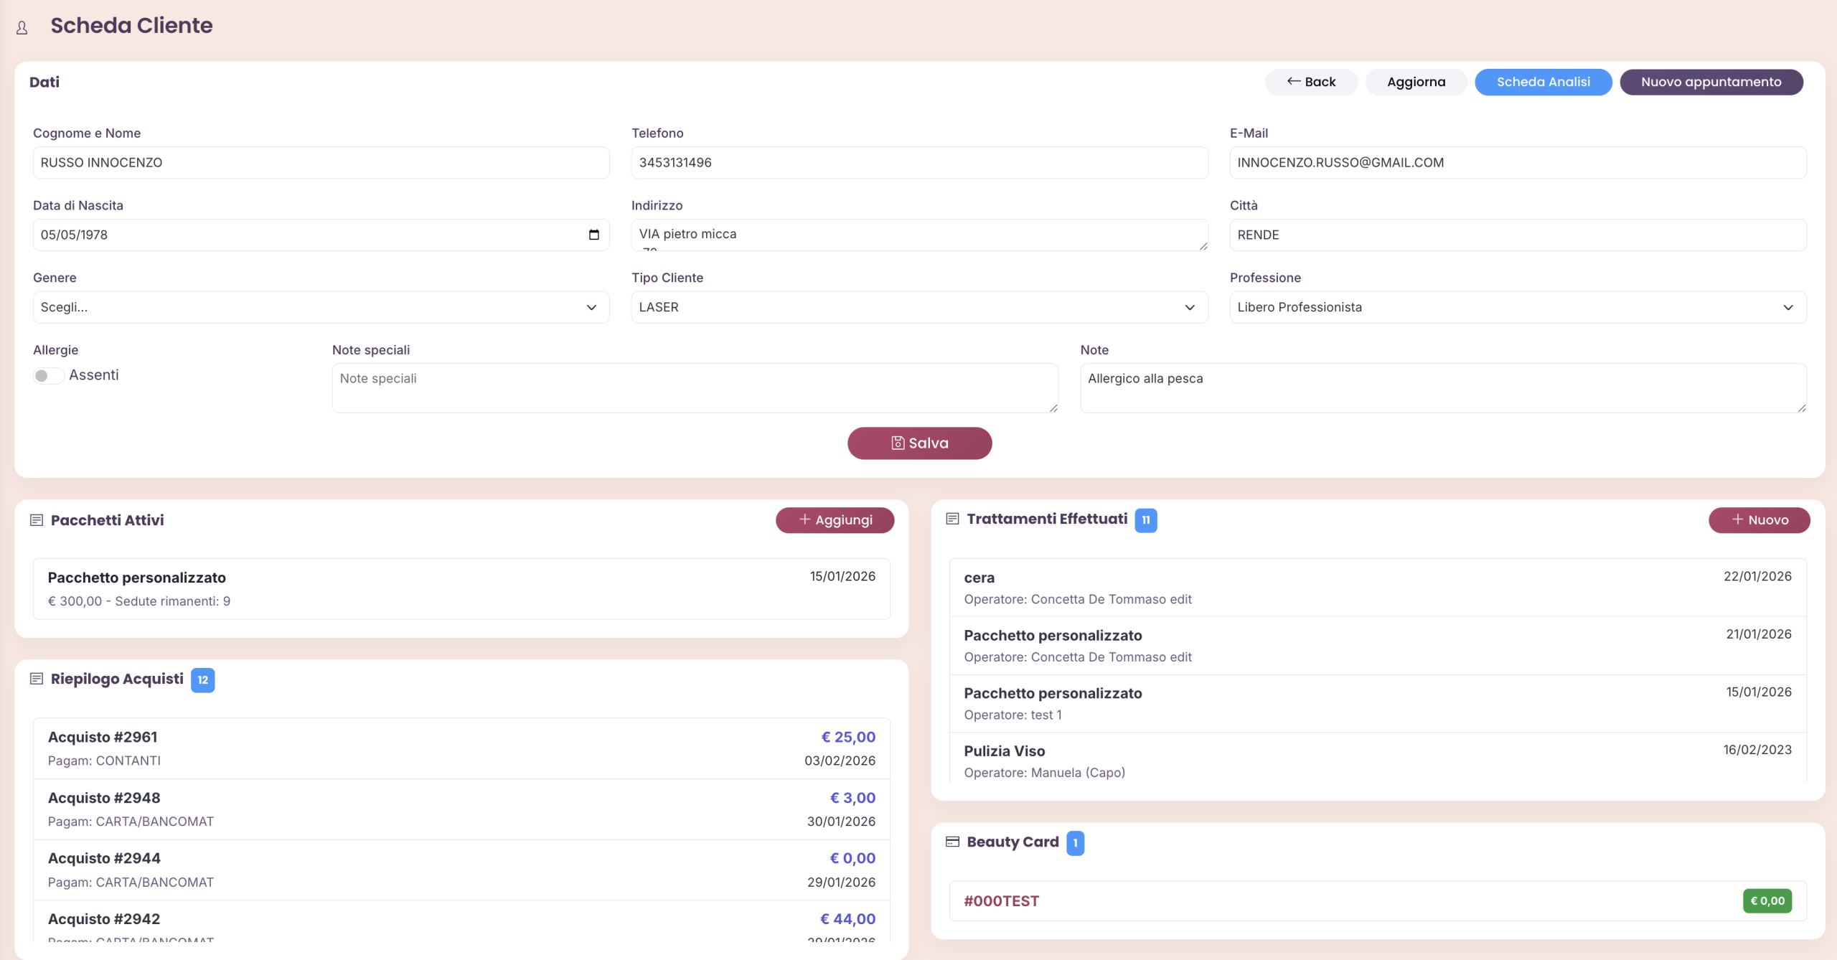
Task: Click the Riepilogo Acquisti list icon
Action: [37, 679]
